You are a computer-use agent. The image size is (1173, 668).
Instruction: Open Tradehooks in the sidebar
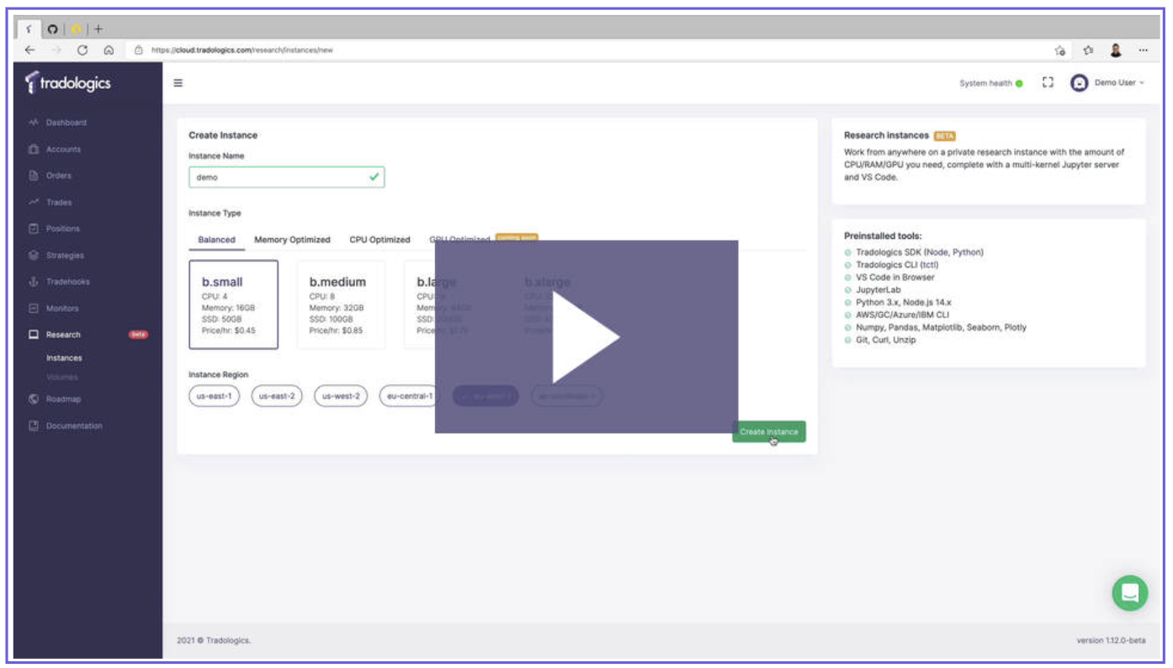[67, 282]
